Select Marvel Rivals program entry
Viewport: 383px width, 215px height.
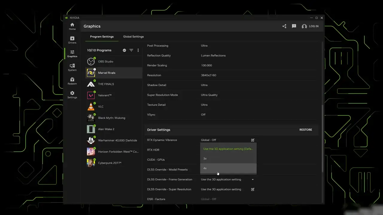pos(114,73)
